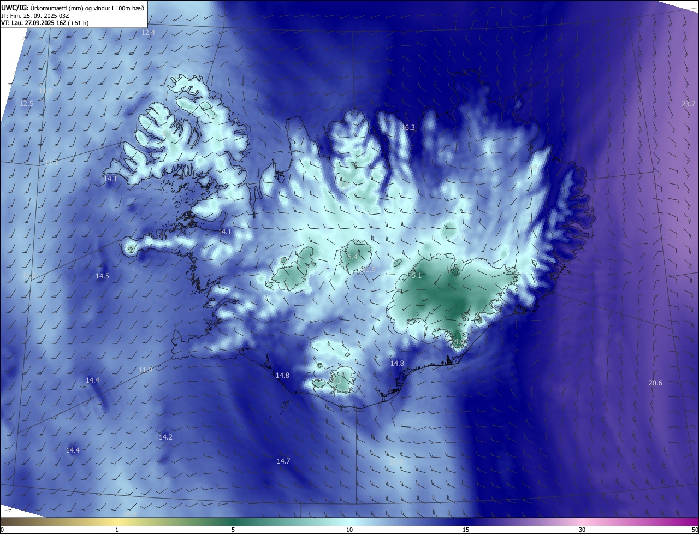699x534 pixels.
Task: Click the UWC/IG map title line
Action: [73, 7]
